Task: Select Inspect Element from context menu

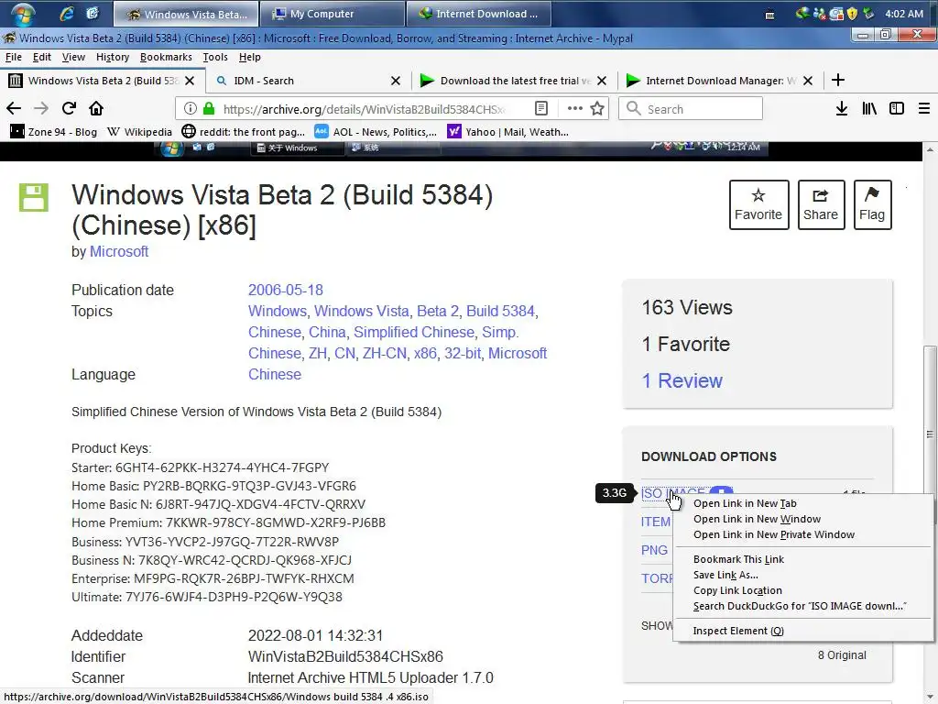Action: point(802,631)
